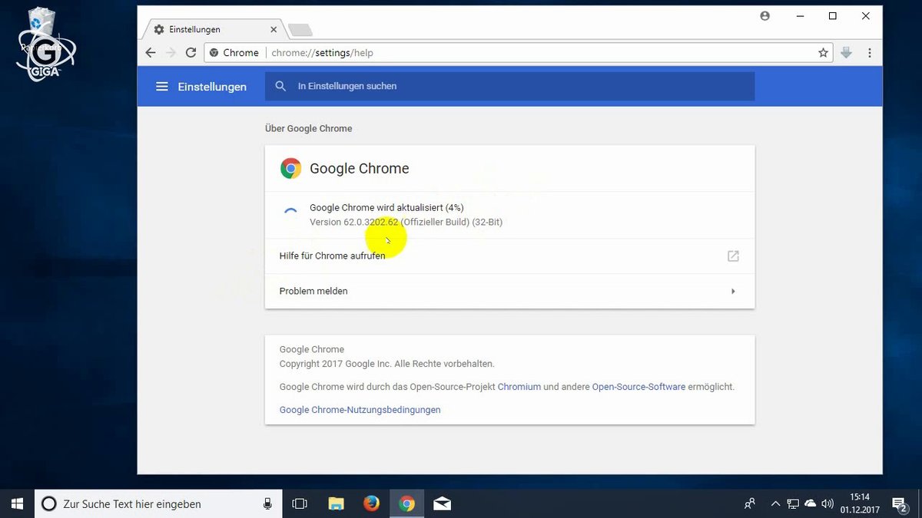Click the Chrome profile avatar icon
The width and height of the screenshot is (922, 518).
tap(764, 15)
